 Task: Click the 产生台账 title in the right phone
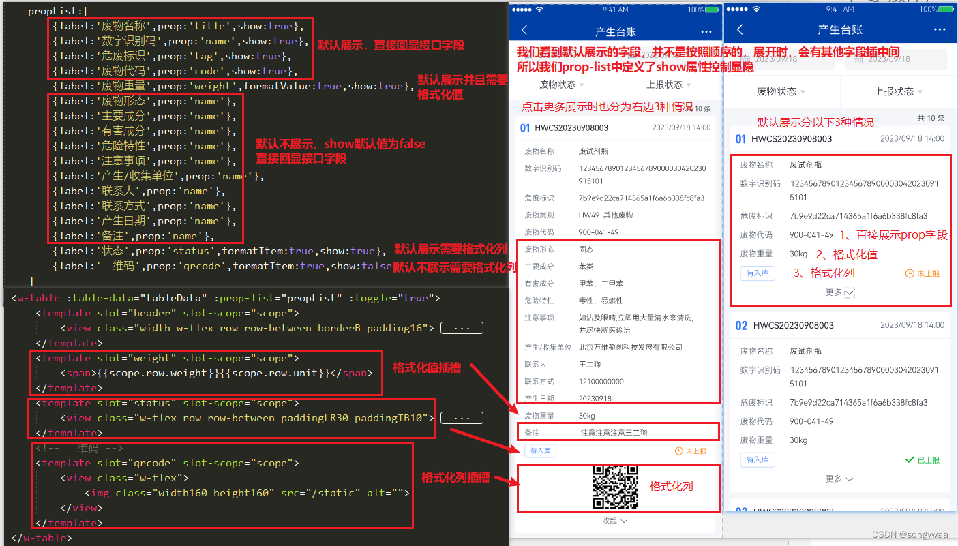(840, 30)
